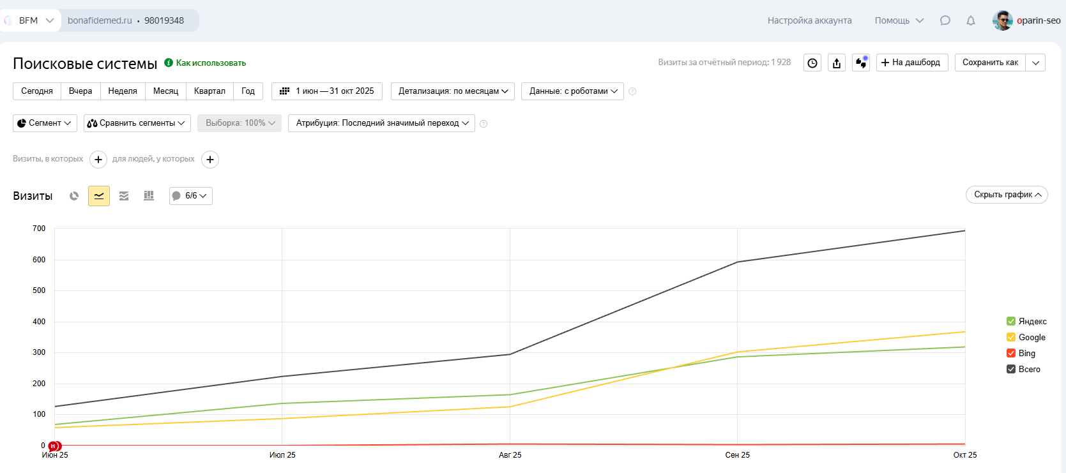
Task: Click the export/share report icon
Action: [837, 63]
